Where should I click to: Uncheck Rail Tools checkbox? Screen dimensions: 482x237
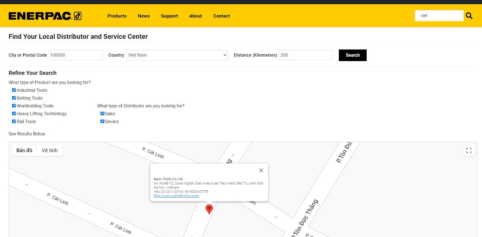coord(14,121)
